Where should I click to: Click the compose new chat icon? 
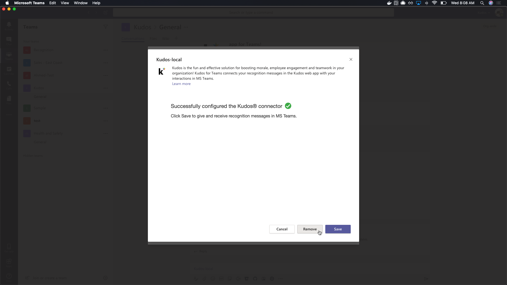106,12
